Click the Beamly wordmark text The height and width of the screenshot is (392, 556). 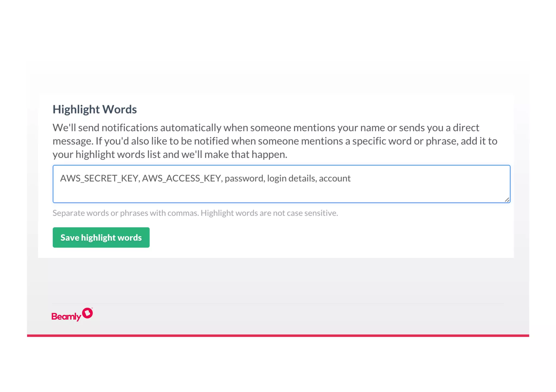66,316
